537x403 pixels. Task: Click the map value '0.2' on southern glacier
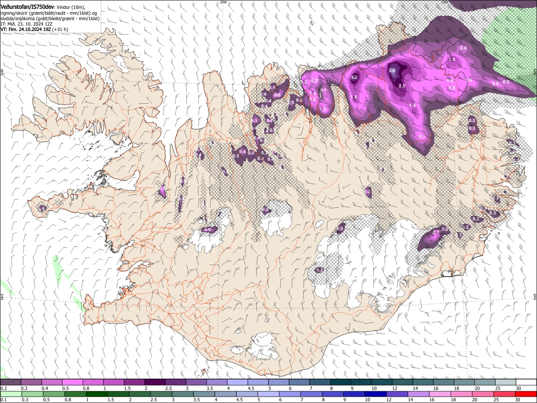[319, 270]
